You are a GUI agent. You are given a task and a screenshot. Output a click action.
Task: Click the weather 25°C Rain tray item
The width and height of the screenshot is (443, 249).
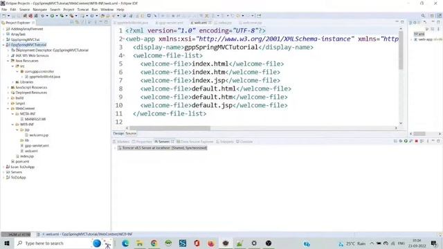pyautogui.click(x=352, y=243)
